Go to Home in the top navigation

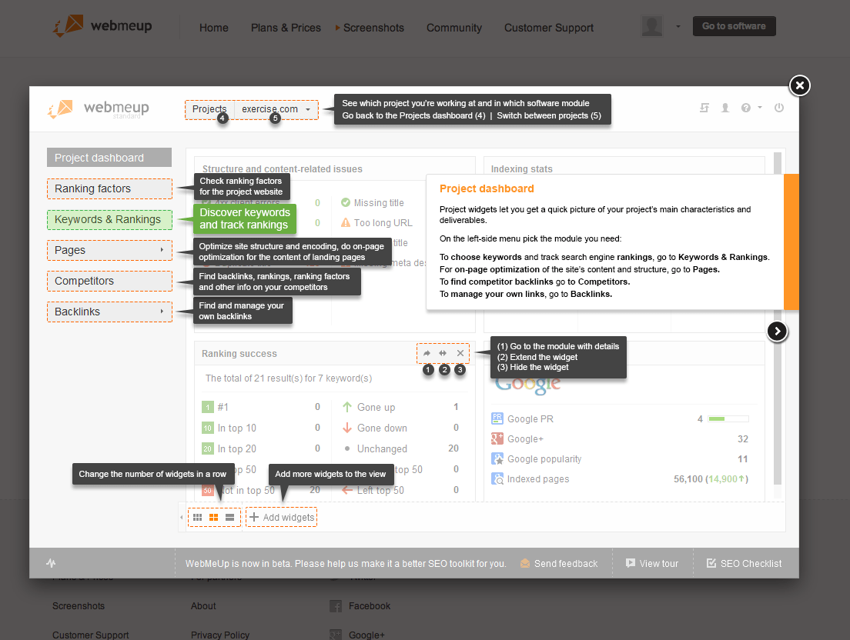[213, 28]
